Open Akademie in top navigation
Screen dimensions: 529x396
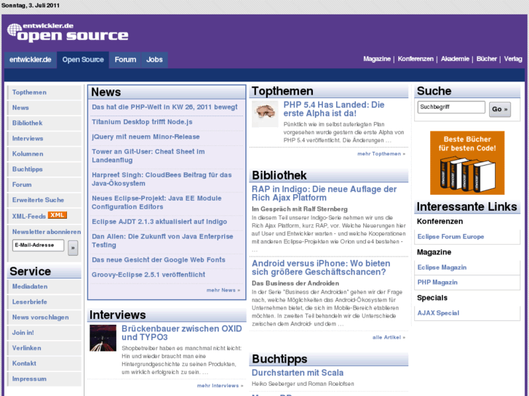(x=455, y=59)
